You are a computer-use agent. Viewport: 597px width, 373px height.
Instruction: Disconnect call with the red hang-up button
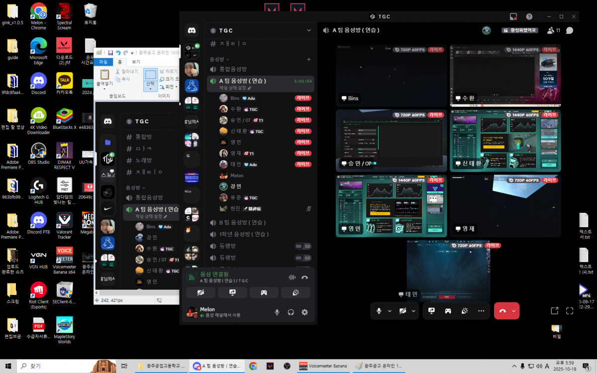(x=502, y=311)
